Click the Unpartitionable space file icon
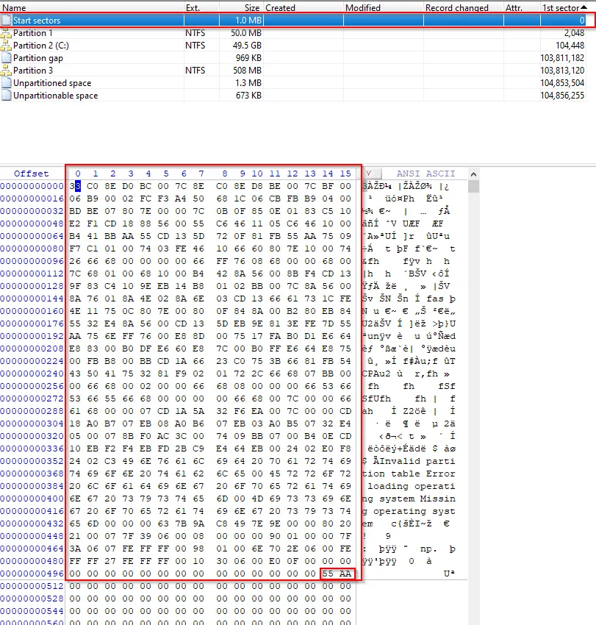This screenshot has width=596, height=625. (x=7, y=96)
